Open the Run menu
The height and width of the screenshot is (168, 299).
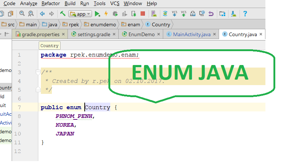tap(84, 3)
